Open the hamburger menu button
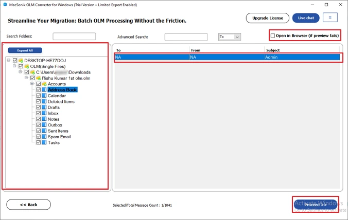 pos(330,17)
